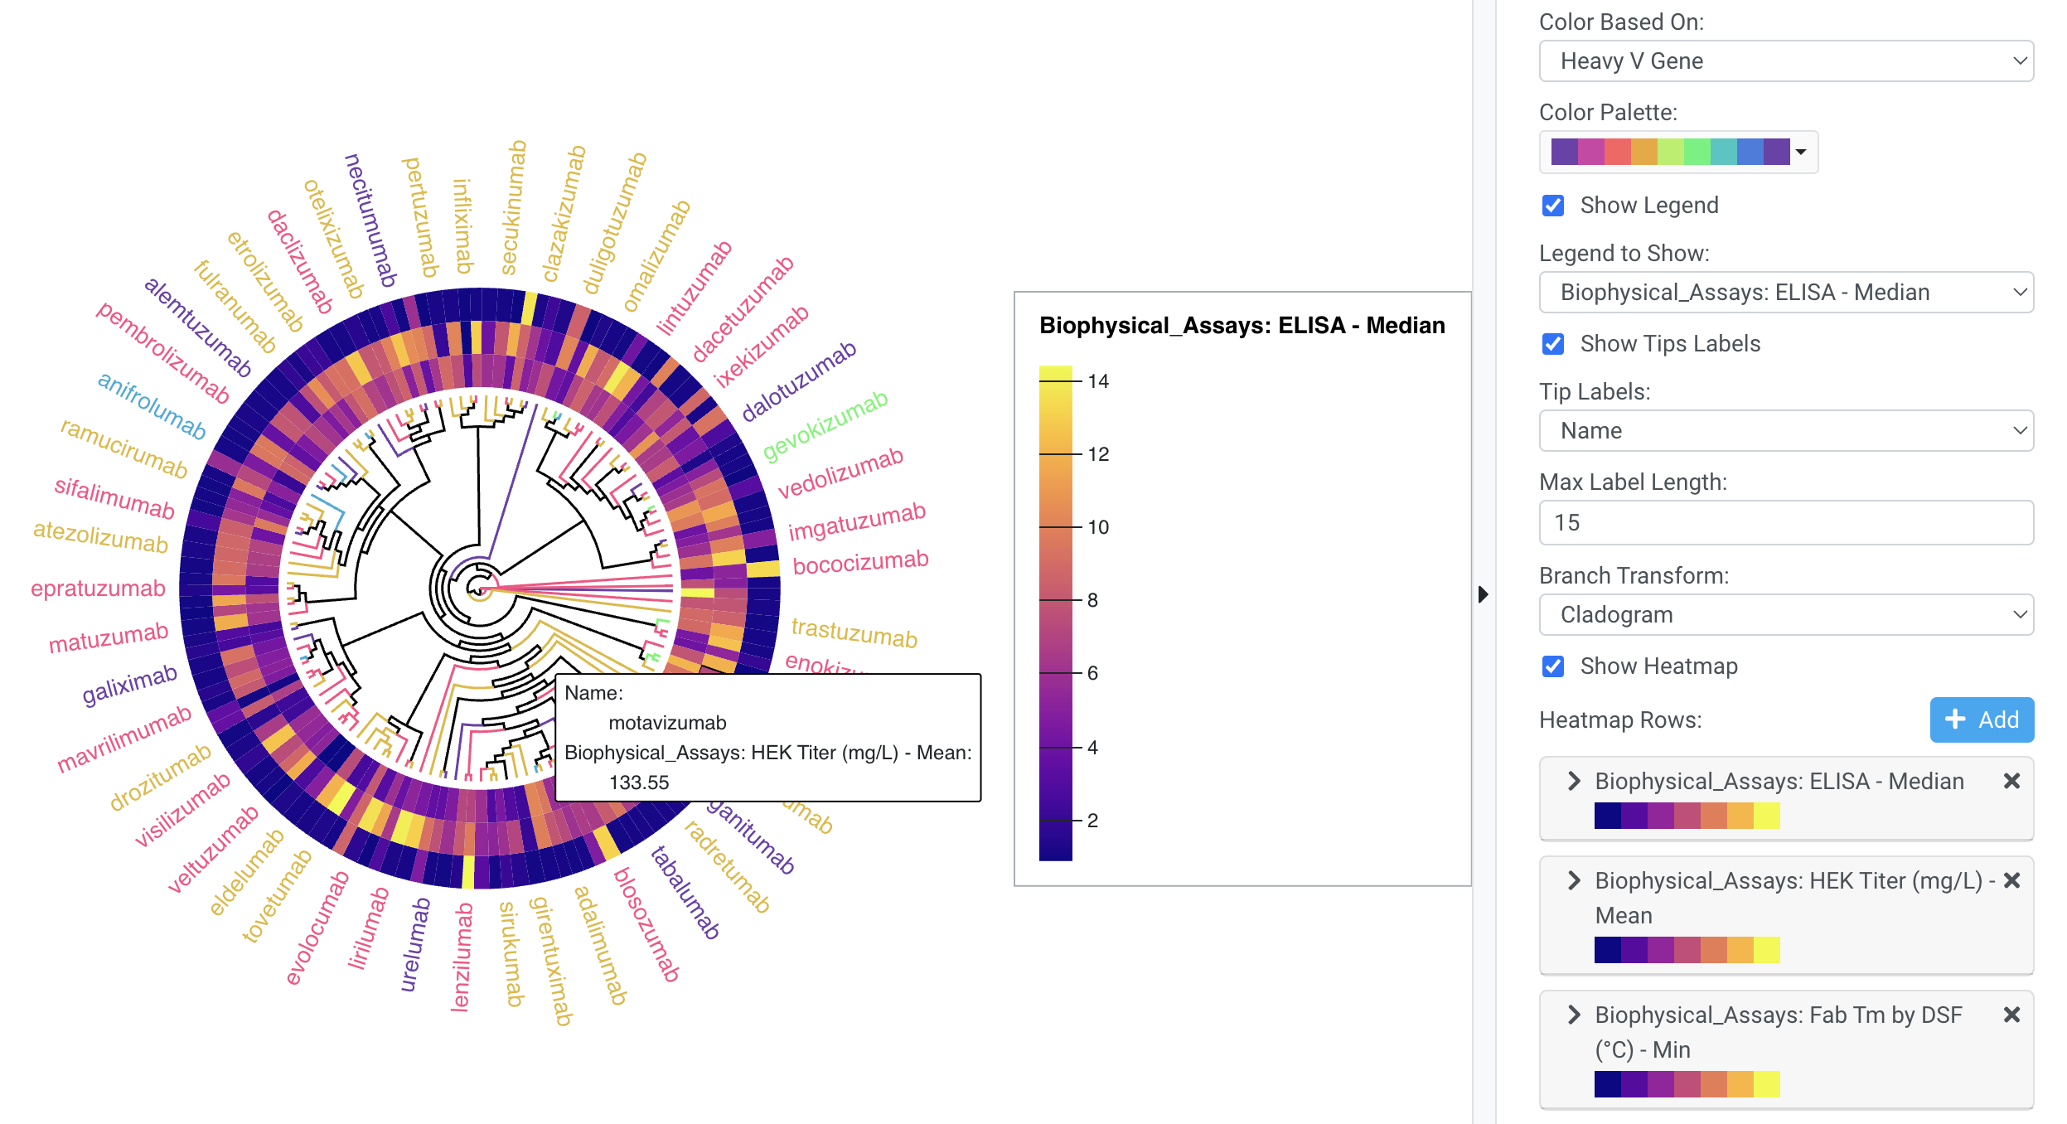Remove the Fab Tm by DSF heatmap row
The image size is (2067, 1124).
coord(2011,1015)
